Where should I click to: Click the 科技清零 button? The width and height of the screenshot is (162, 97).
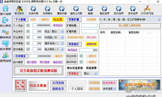tap(91, 68)
